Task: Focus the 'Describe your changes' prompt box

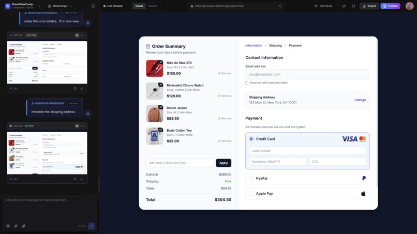Action: pyautogui.click(x=50, y=209)
